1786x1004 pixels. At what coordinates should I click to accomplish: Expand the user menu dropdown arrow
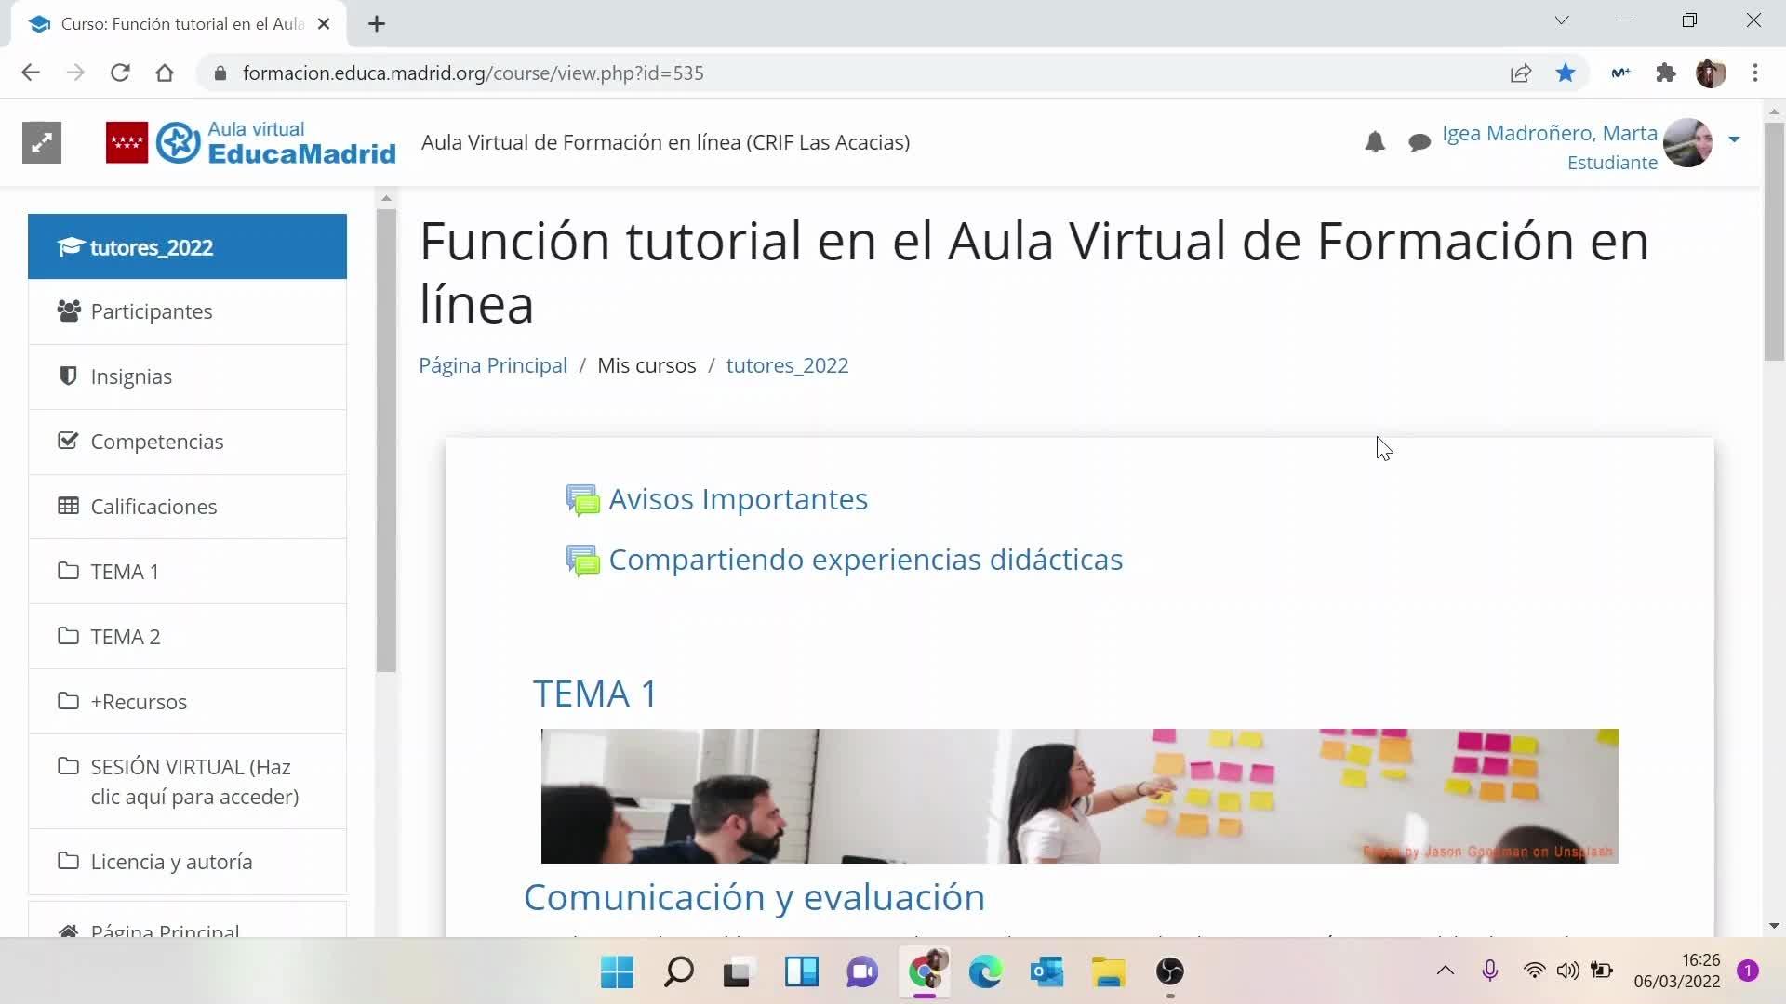tap(1734, 139)
